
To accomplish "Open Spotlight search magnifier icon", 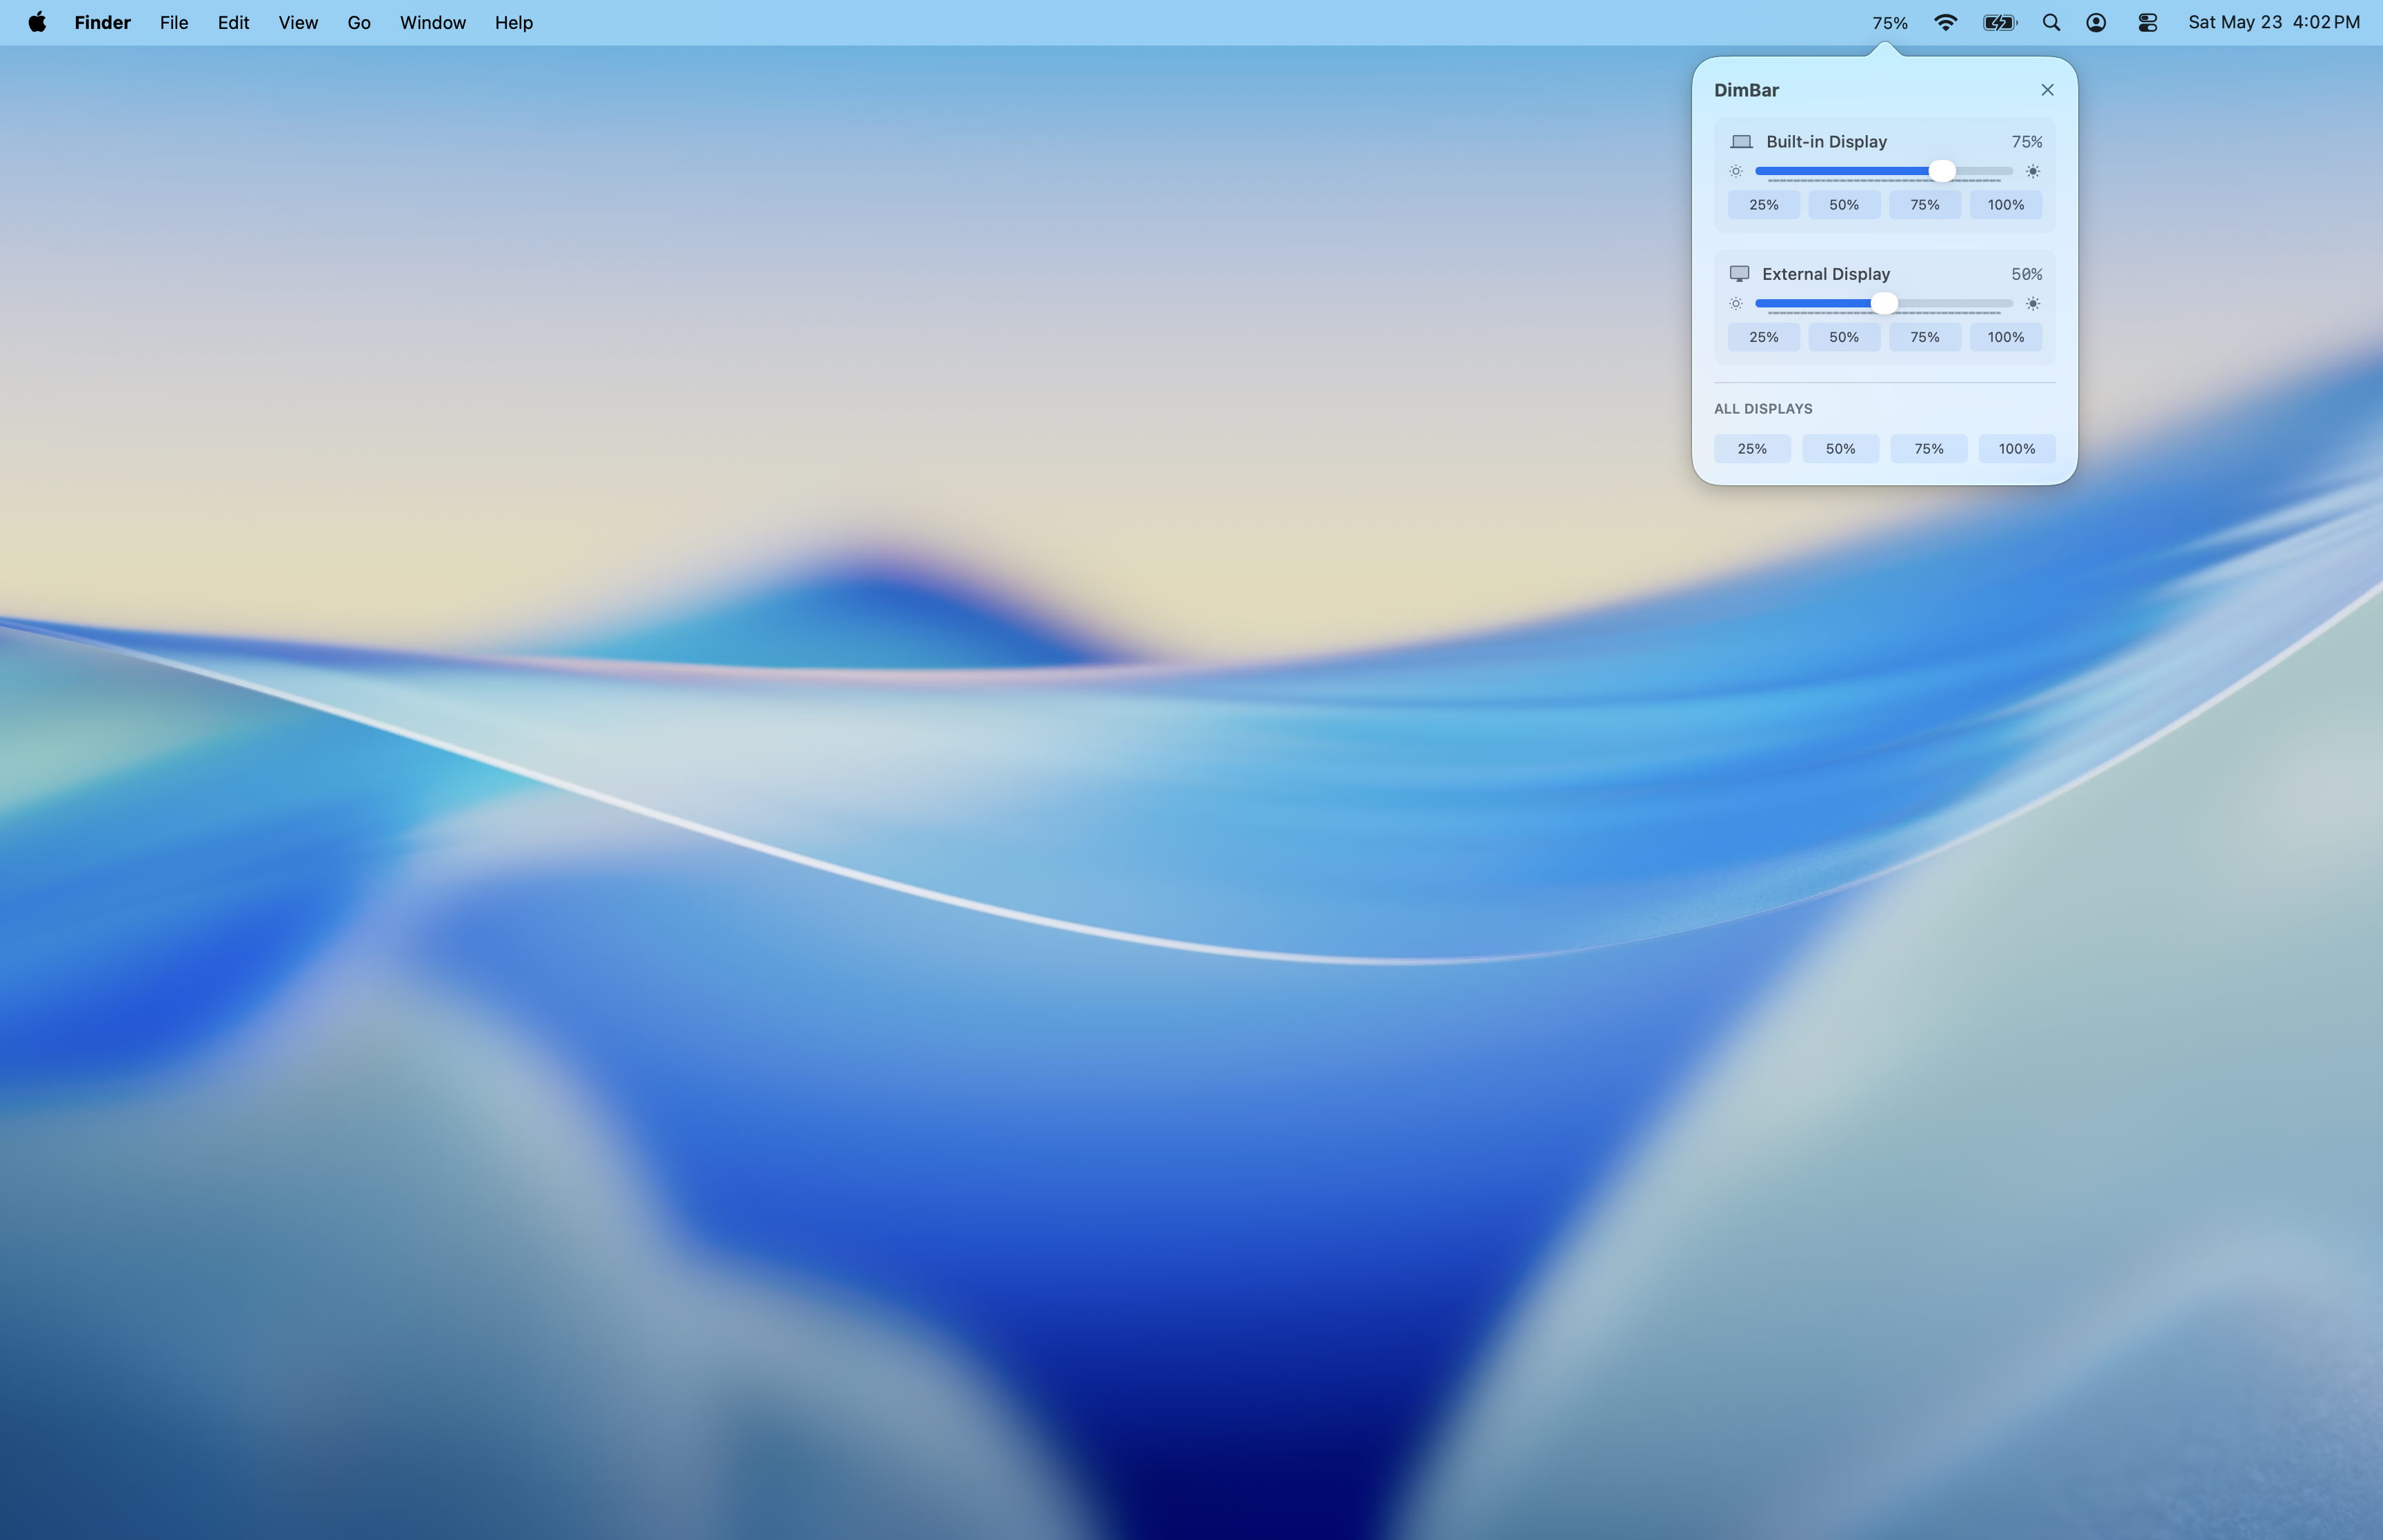I will click(x=2051, y=22).
